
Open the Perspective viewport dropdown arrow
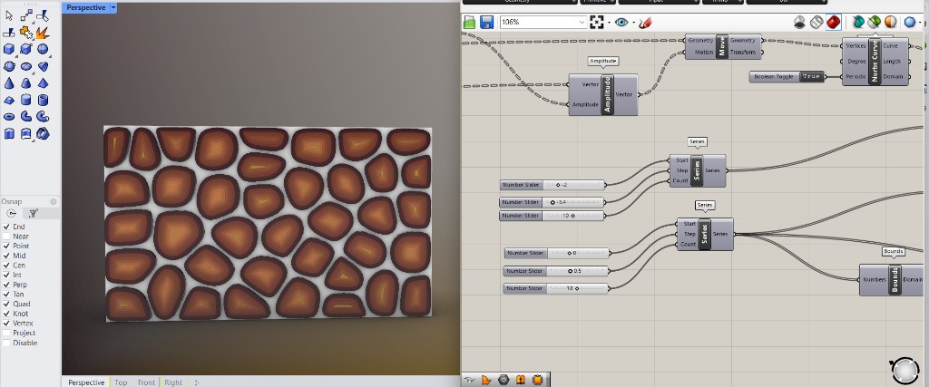tap(113, 7)
